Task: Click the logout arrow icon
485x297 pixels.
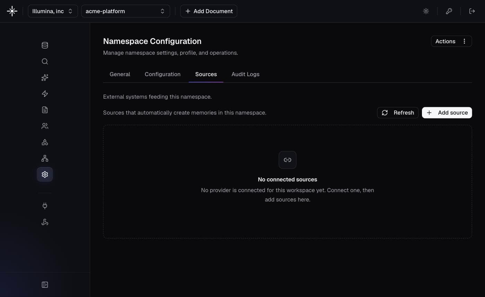Action: pyautogui.click(x=472, y=11)
